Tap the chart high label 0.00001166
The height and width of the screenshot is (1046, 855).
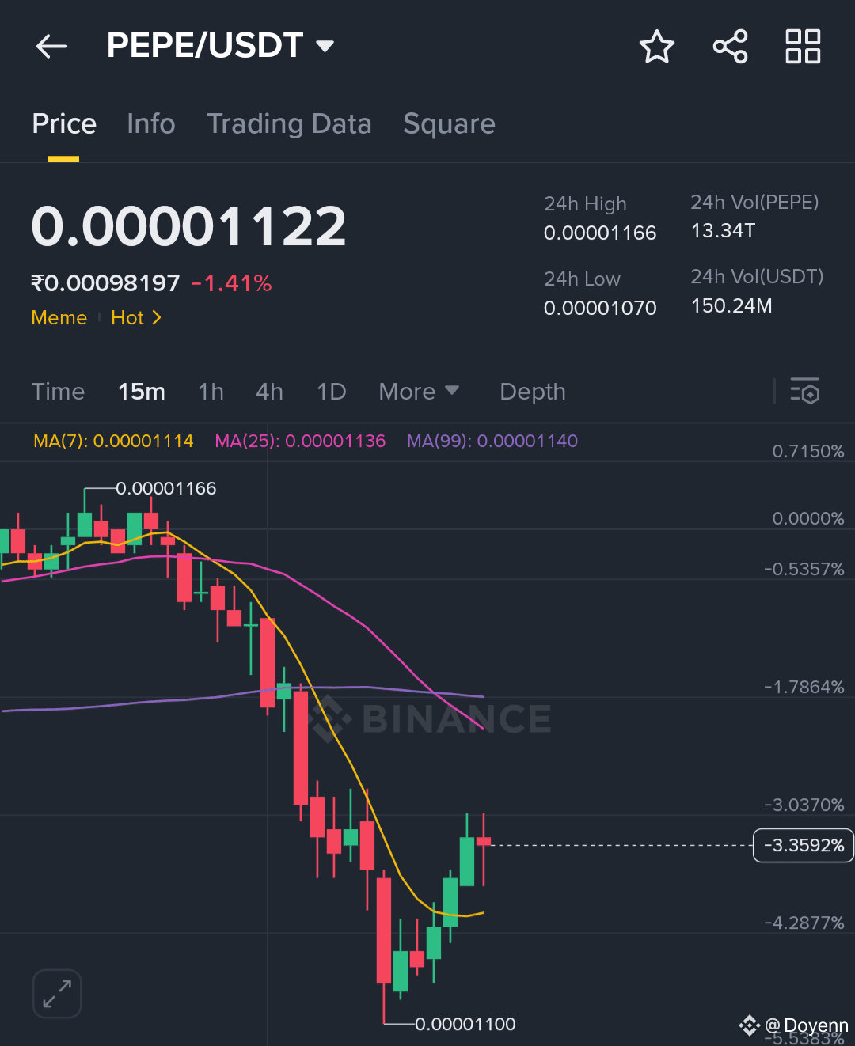(166, 488)
